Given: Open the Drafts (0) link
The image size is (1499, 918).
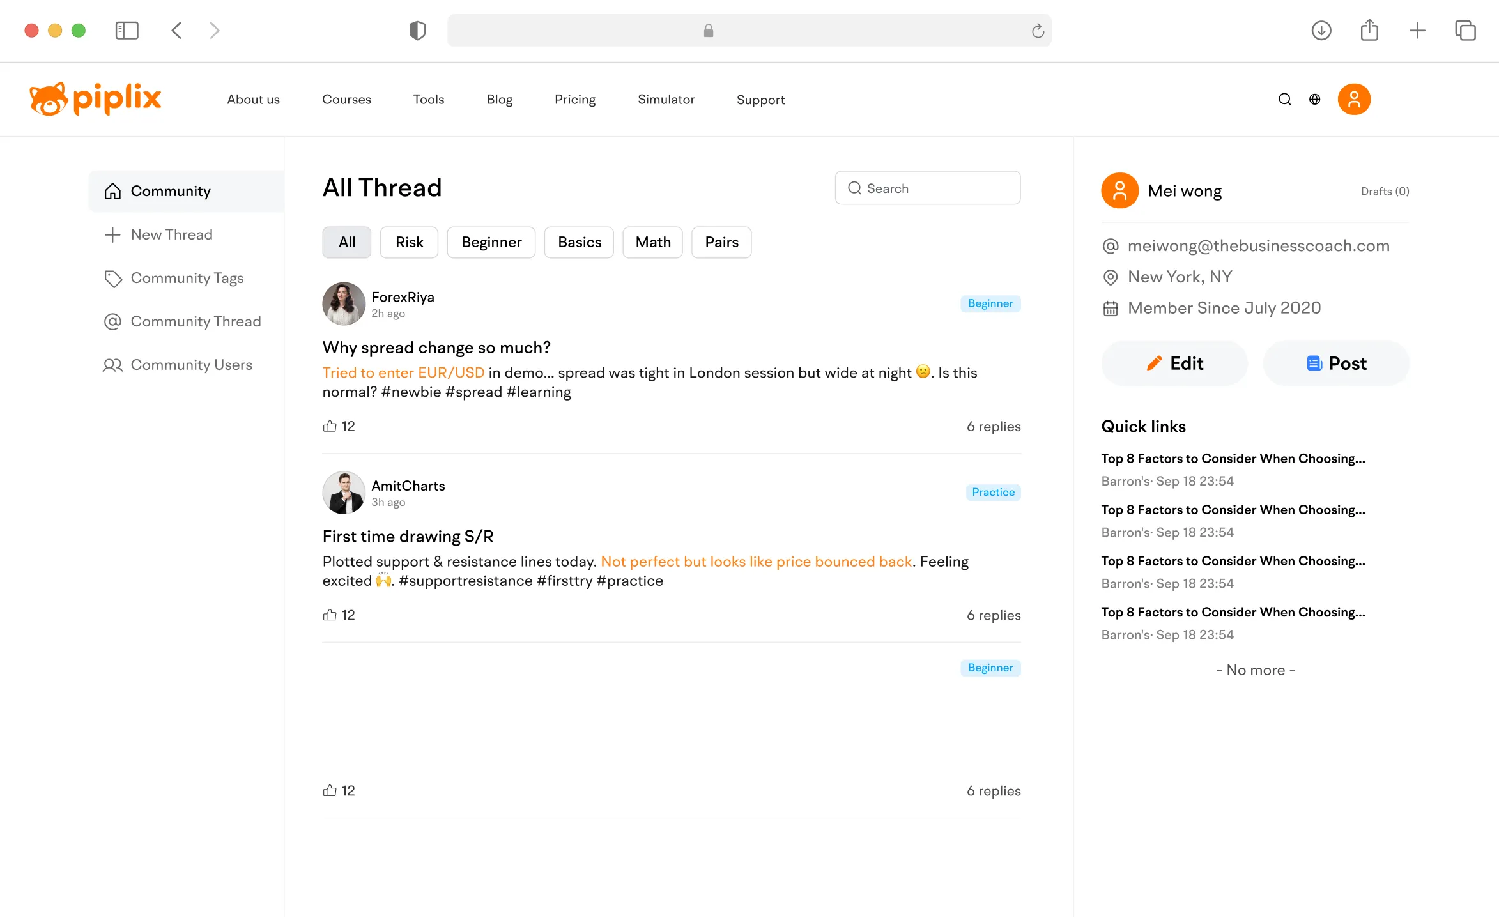Looking at the screenshot, I should click(1385, 191).
